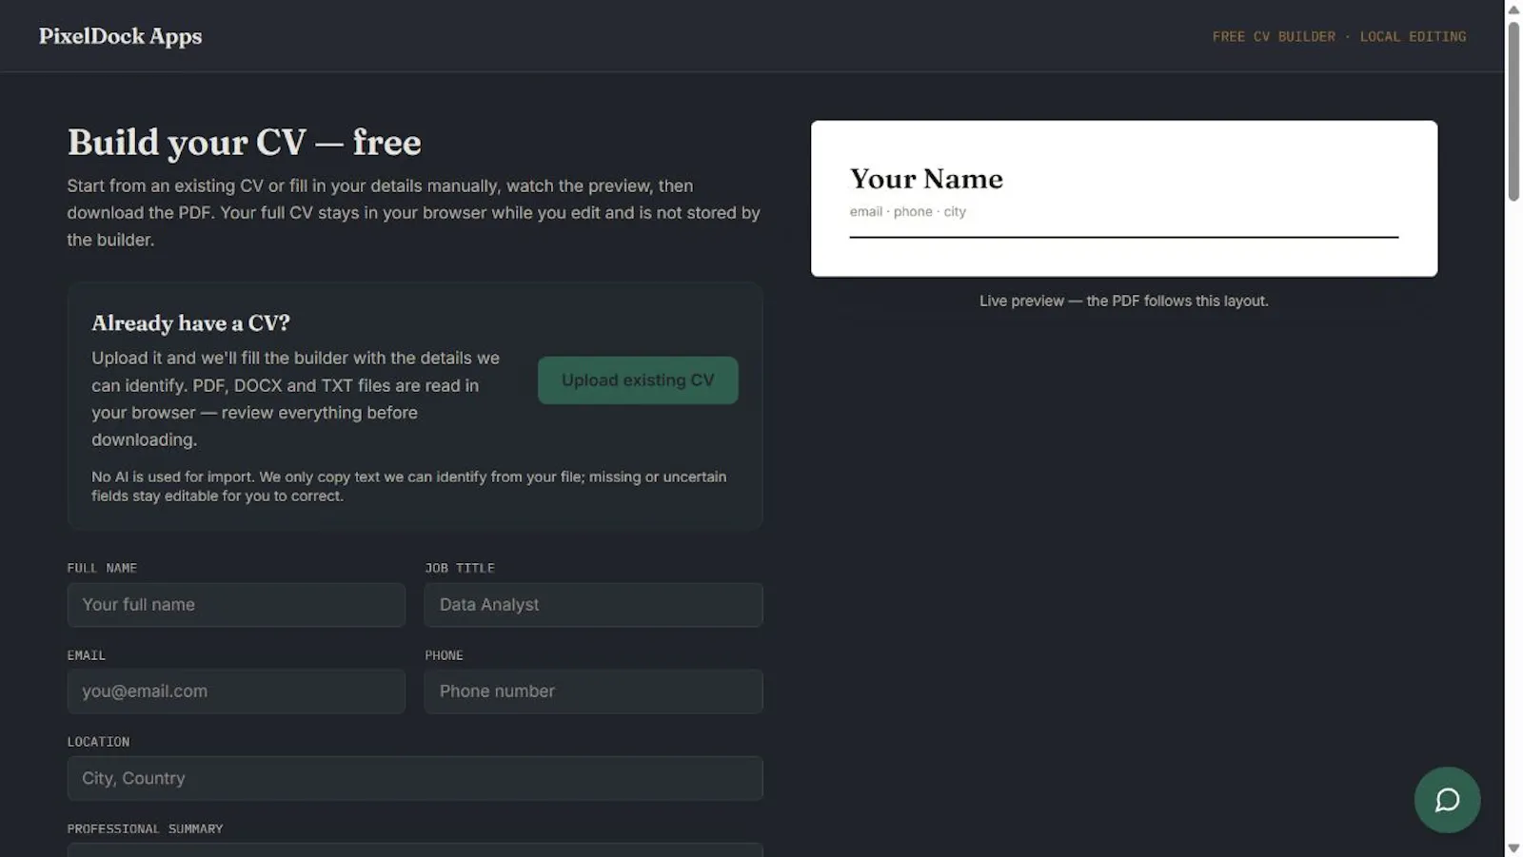Image resolution: width=1523 pixels, height=857 pixels.
Task: Click the 'Build your CV — free' title
Action: [x=244, y=143]
